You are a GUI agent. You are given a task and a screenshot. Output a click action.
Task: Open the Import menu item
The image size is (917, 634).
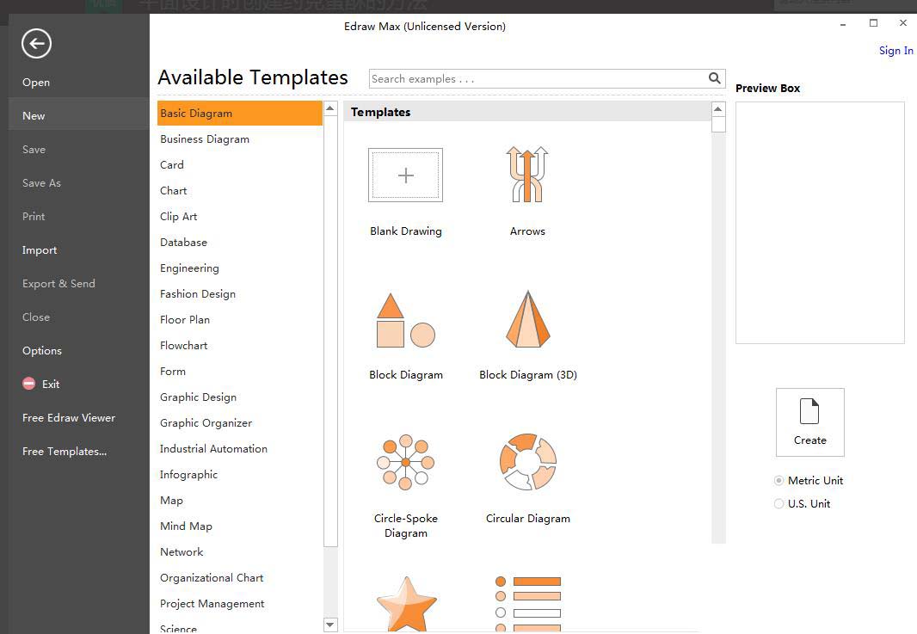click(40, 249)
